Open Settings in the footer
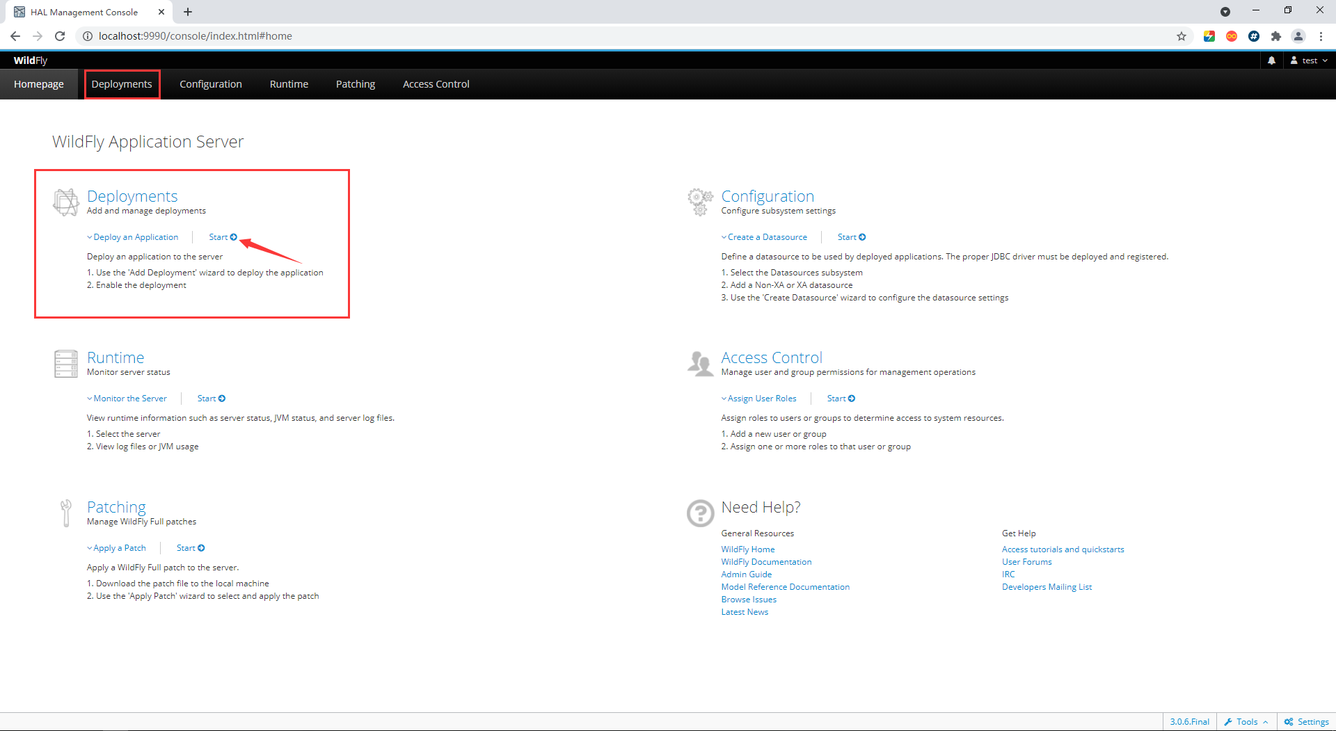The width and height of the screenshot is (1336, 731). click(1307, 722)
